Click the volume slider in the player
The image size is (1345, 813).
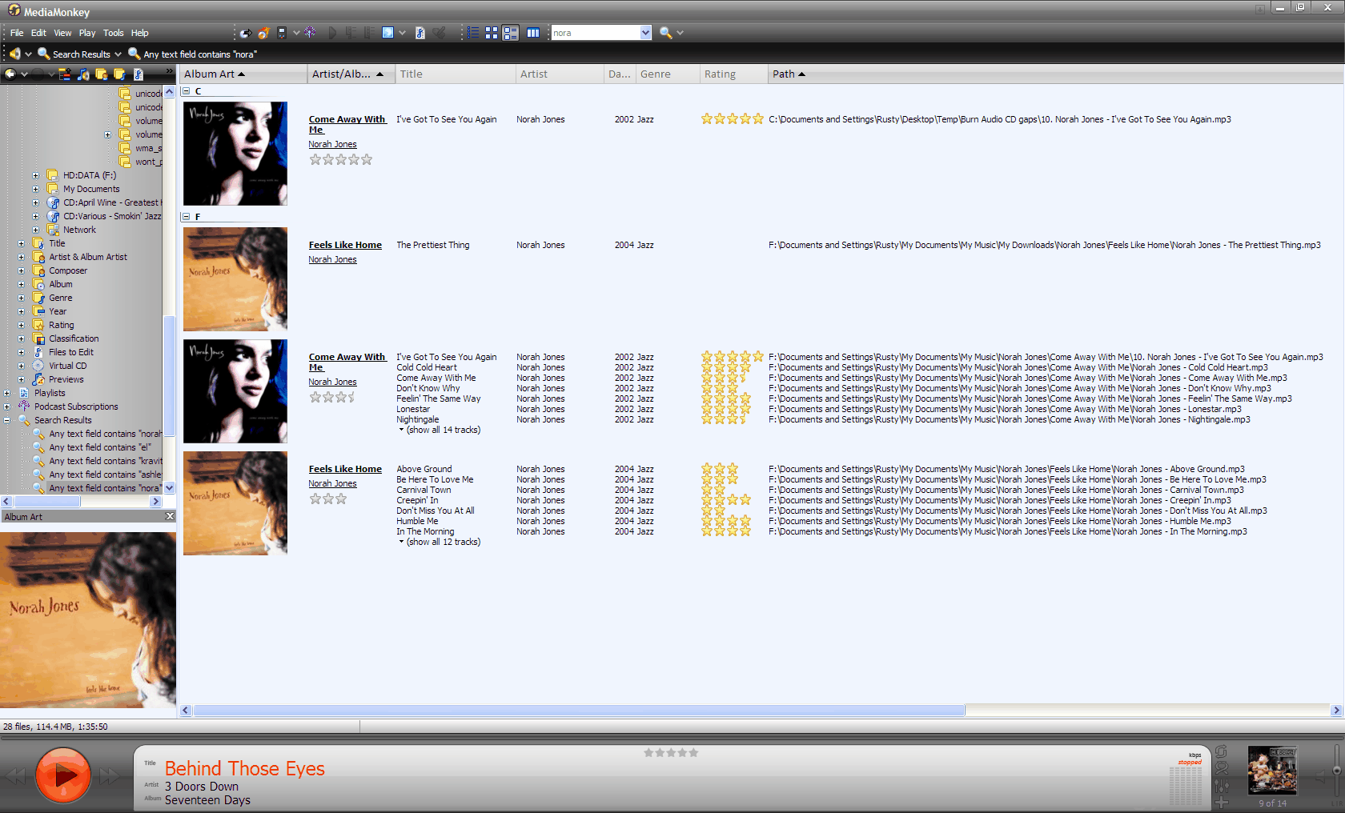pos(1335,771)
